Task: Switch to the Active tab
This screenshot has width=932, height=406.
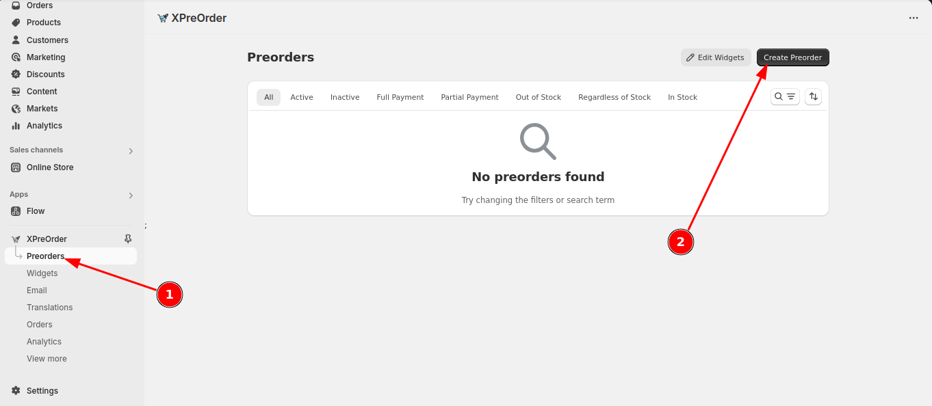Action: coord(301,97)
